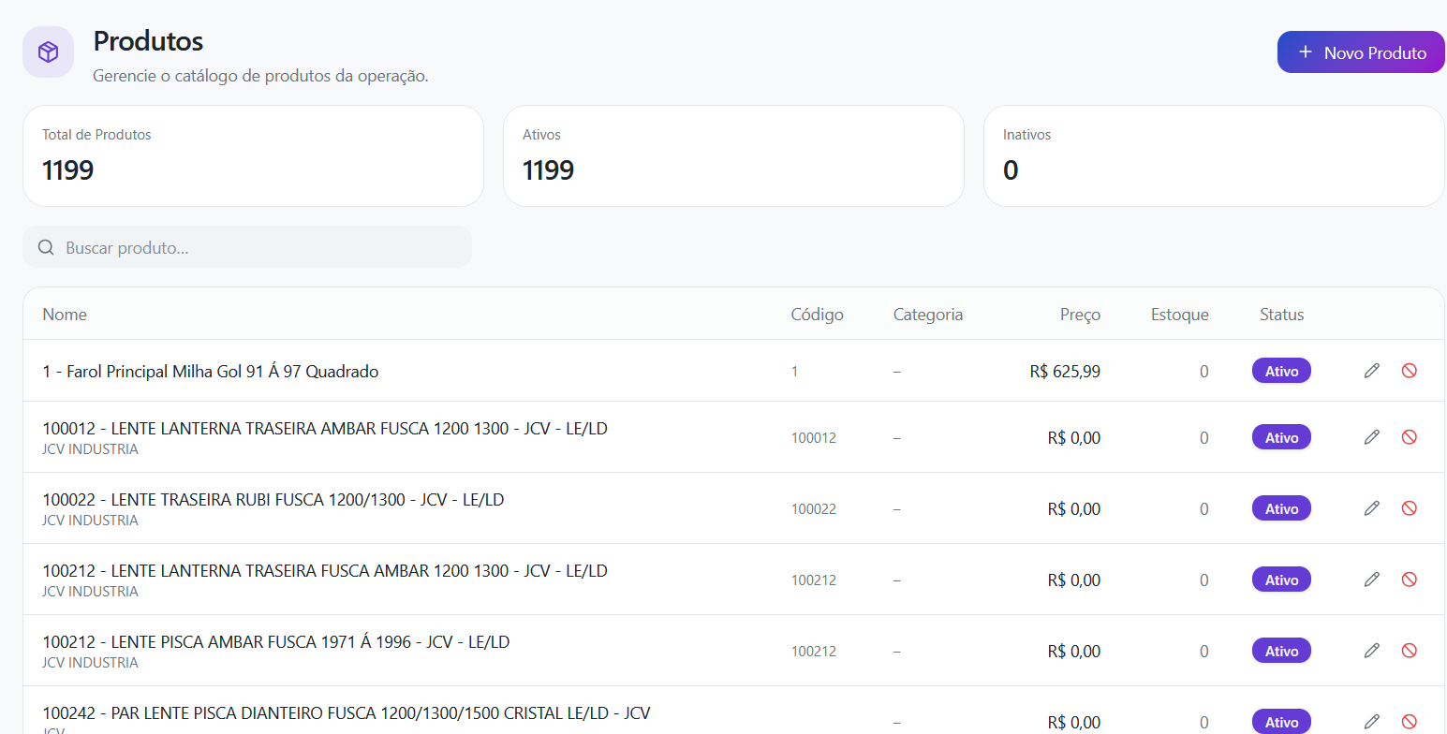The image size is (1447, 734).
Task: Click name '100012 - LENTE LANTERNA TRASEIRA AMBAR FUSCA'
Action: pyautogui.click(x=325, y=429)
